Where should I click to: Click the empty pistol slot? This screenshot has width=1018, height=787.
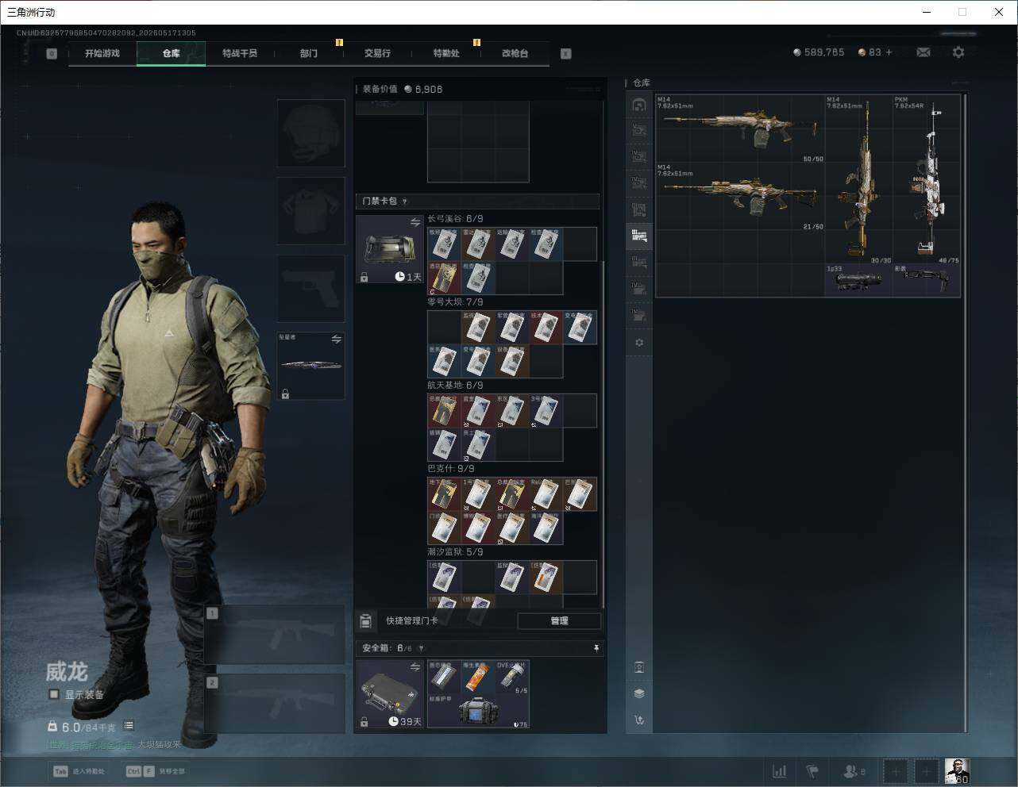pyautogui.click(x=311, y=288)
